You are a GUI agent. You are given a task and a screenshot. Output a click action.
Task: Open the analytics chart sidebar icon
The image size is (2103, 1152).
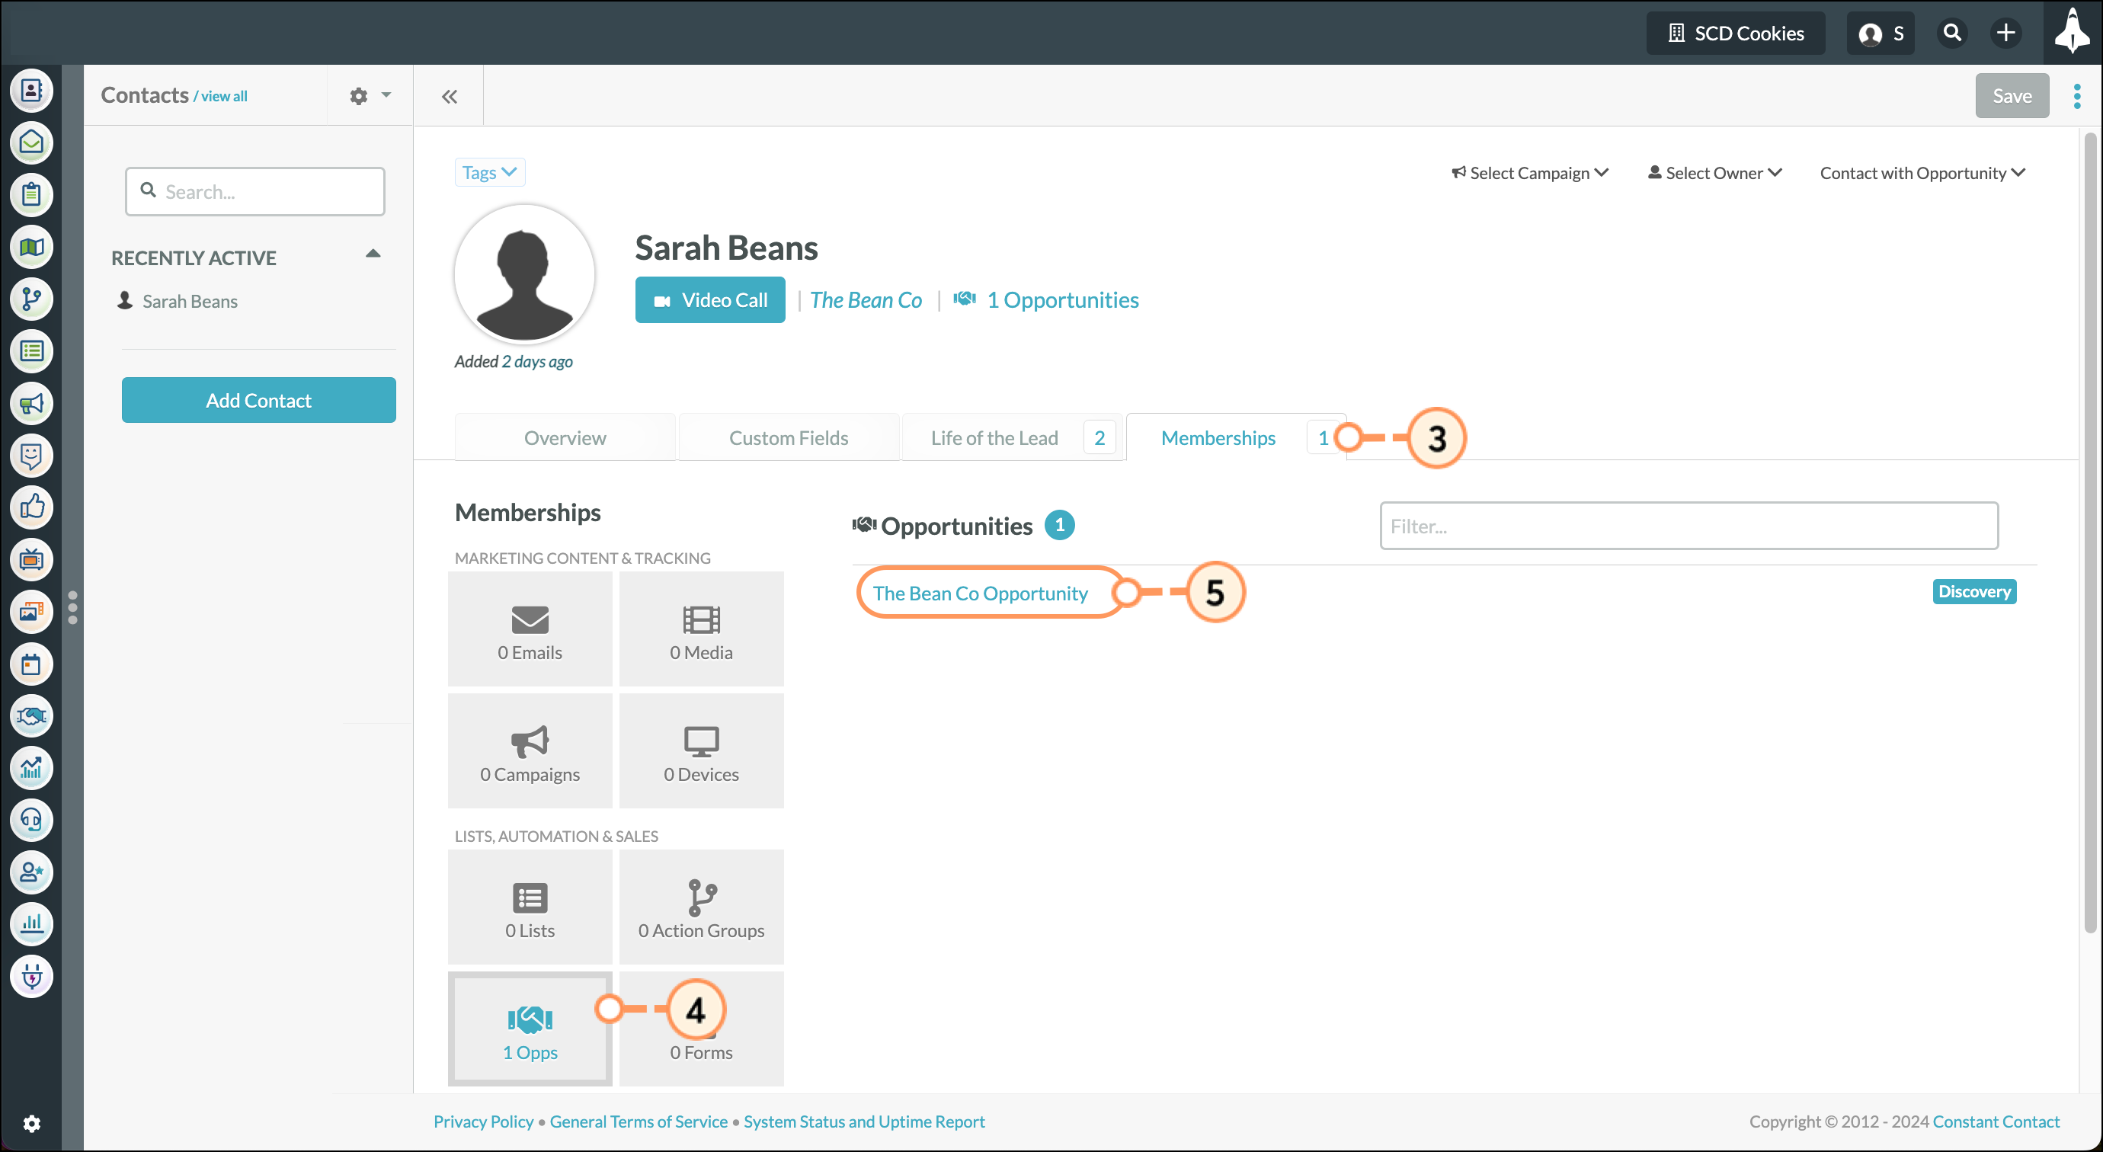point(31,768)
